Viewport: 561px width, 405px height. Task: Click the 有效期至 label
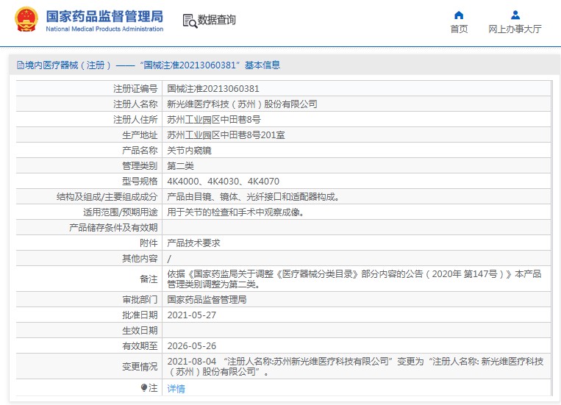tap(140, 345)
